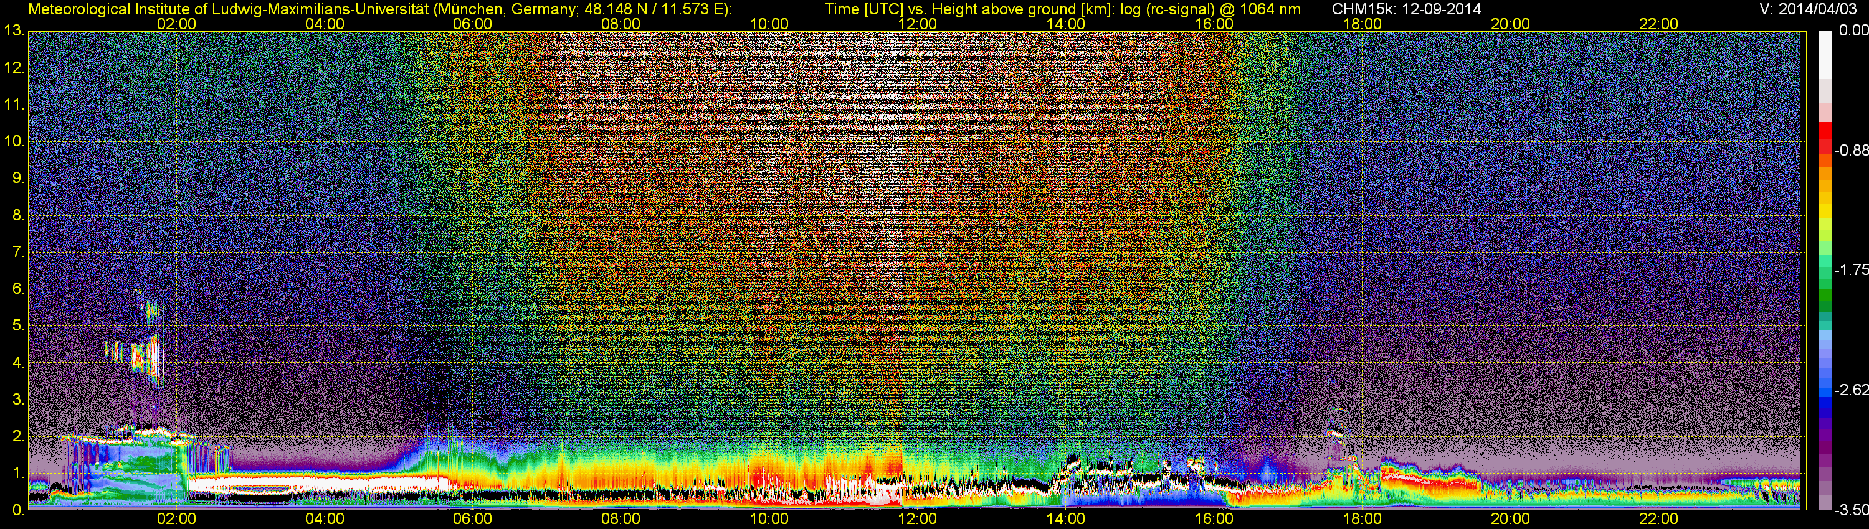
Task: Click the 12:00 label on the upper time axis
Action: click(918, 24)
